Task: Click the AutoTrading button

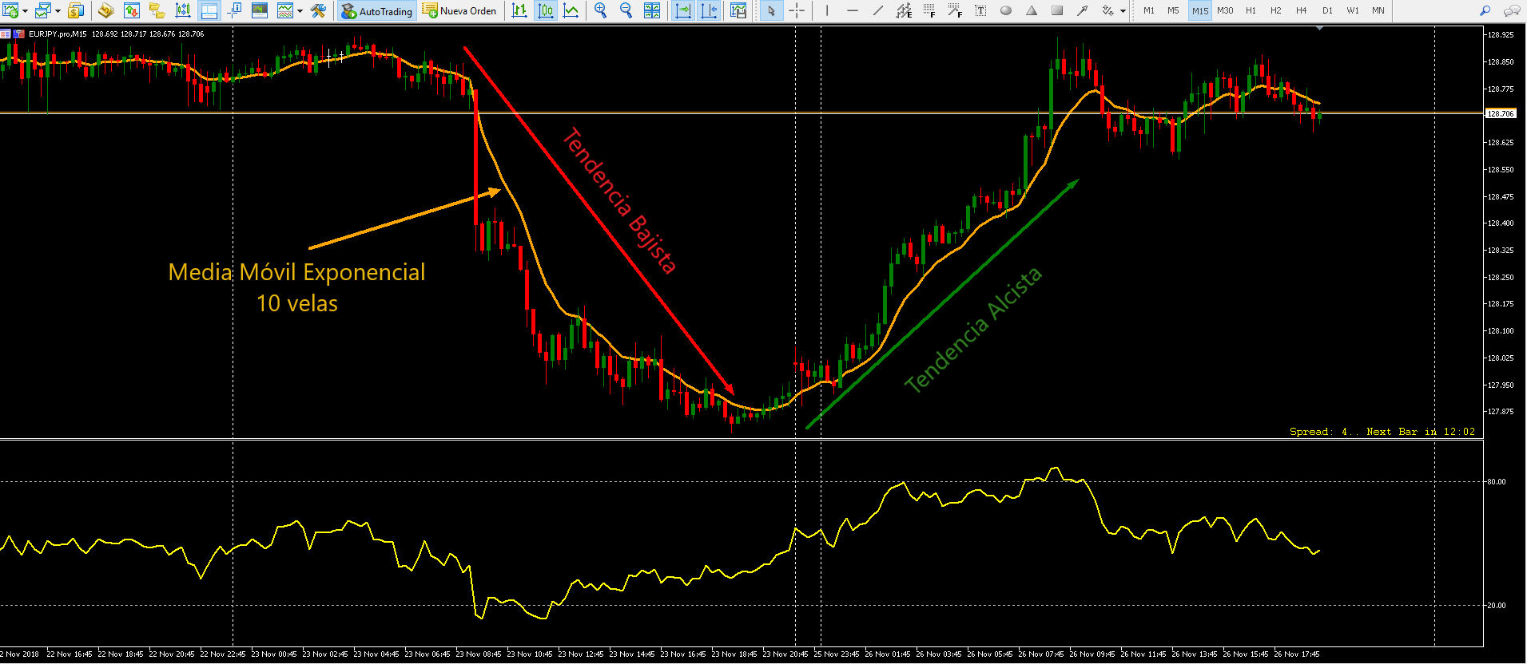Action: coord(376,11)
